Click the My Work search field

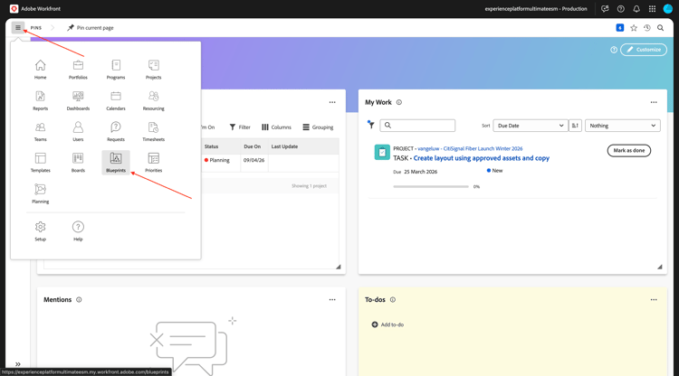tap(417, 126)
